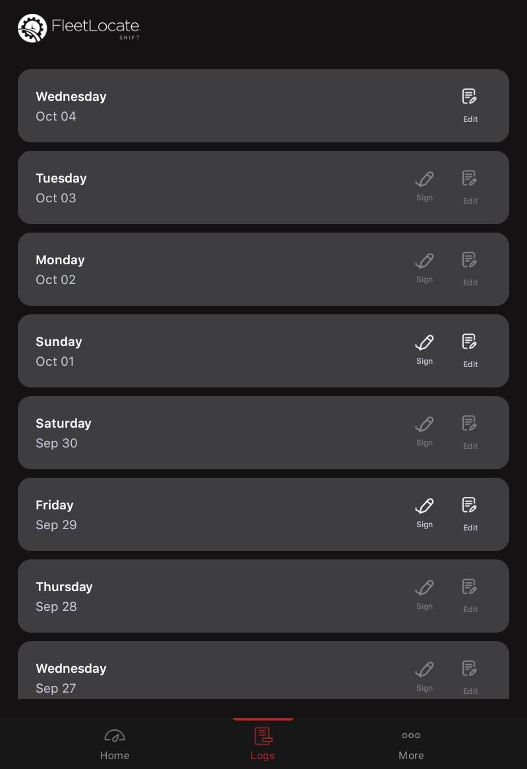The width and height of the screenshot is (527, 769).
Task: Edit the Tuesday Oct 03 log
Action: point(470,187)
